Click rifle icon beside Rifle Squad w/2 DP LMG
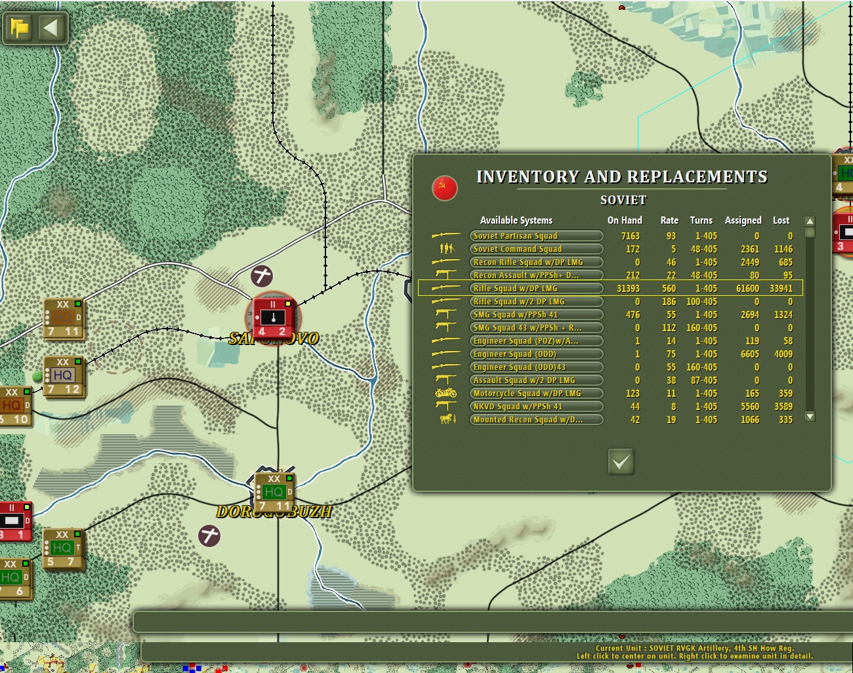 pos(446,301)
